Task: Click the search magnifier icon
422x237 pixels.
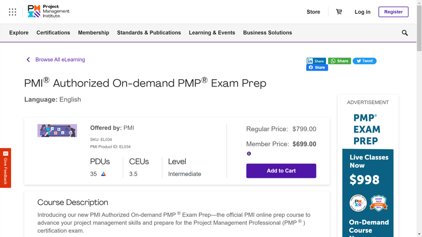Action: point(405,33)
